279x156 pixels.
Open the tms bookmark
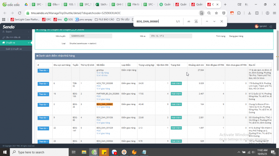click(x=58, y=20)
